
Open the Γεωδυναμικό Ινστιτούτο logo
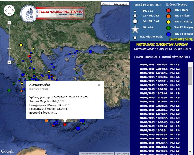point(53,14)
